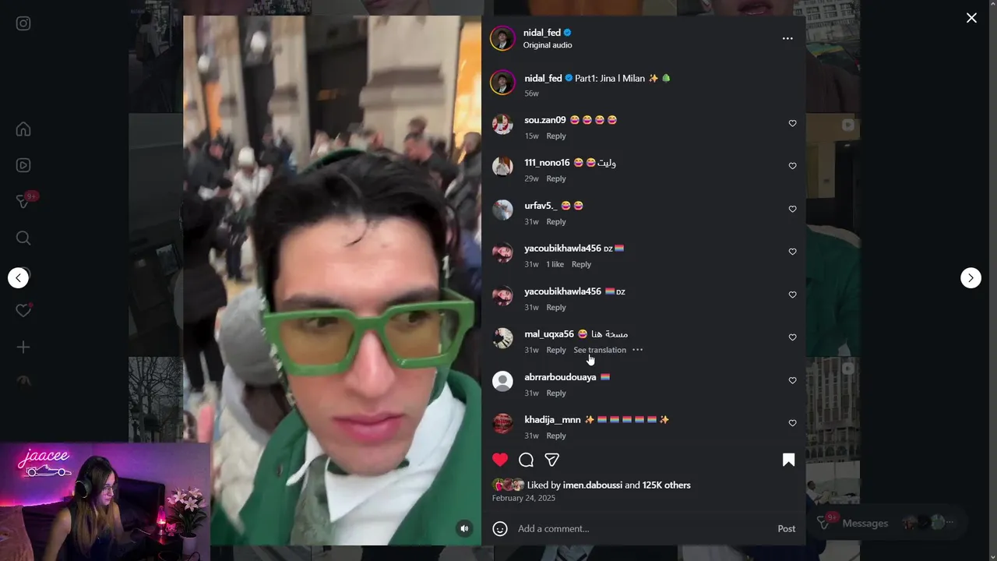Reply to urfav5._ comment
This screenshot has width=997, height=561.
(x=556, y=221)
